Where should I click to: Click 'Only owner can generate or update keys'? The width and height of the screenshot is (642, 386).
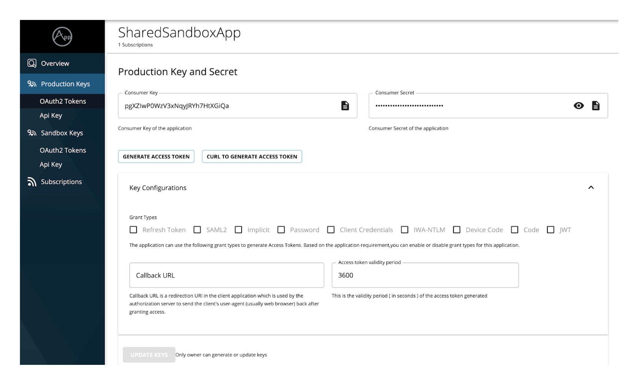coord(221,355)
